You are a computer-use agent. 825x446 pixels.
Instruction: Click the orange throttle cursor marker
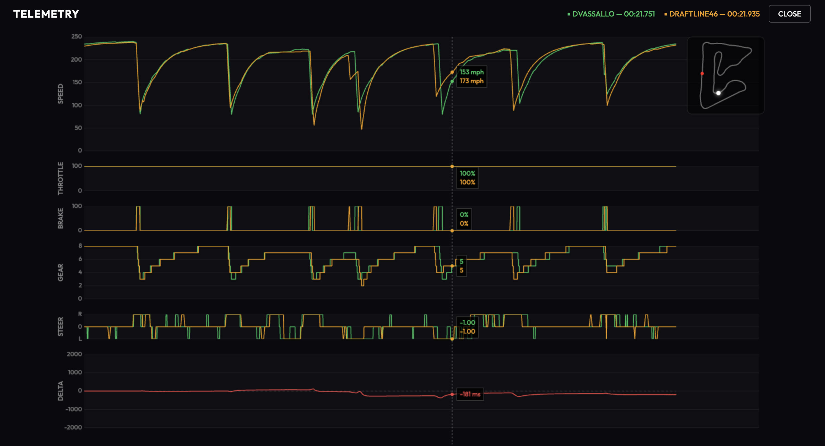click(x=452, y=166)
